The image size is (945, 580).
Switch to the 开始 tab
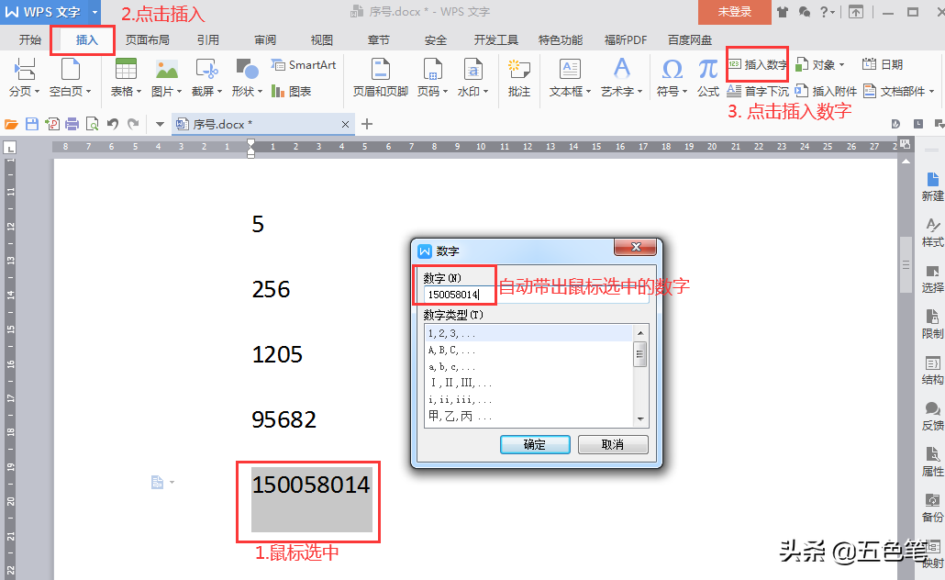coord(30,39)
